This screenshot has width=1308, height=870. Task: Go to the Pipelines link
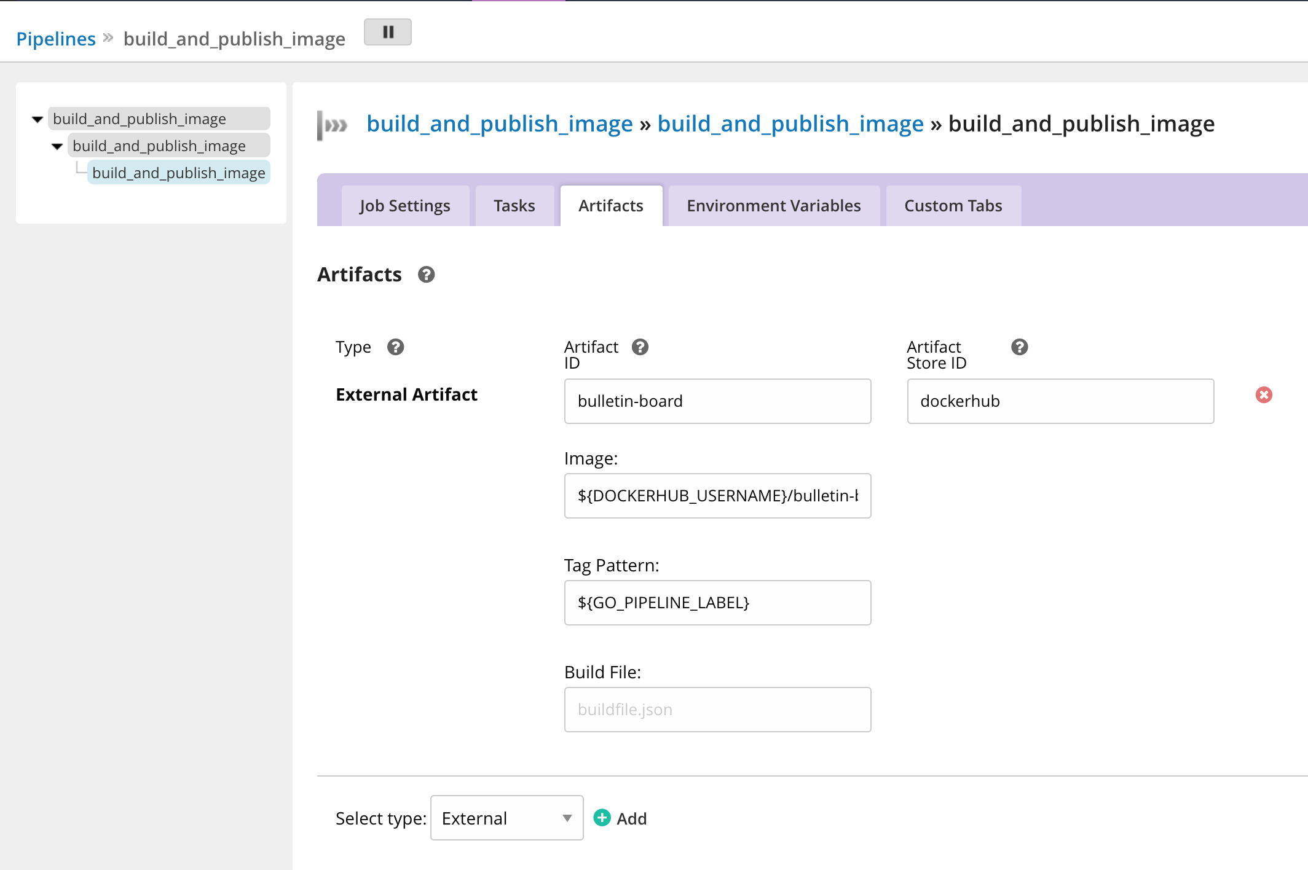pyautogui.click(x=56, y=39)
